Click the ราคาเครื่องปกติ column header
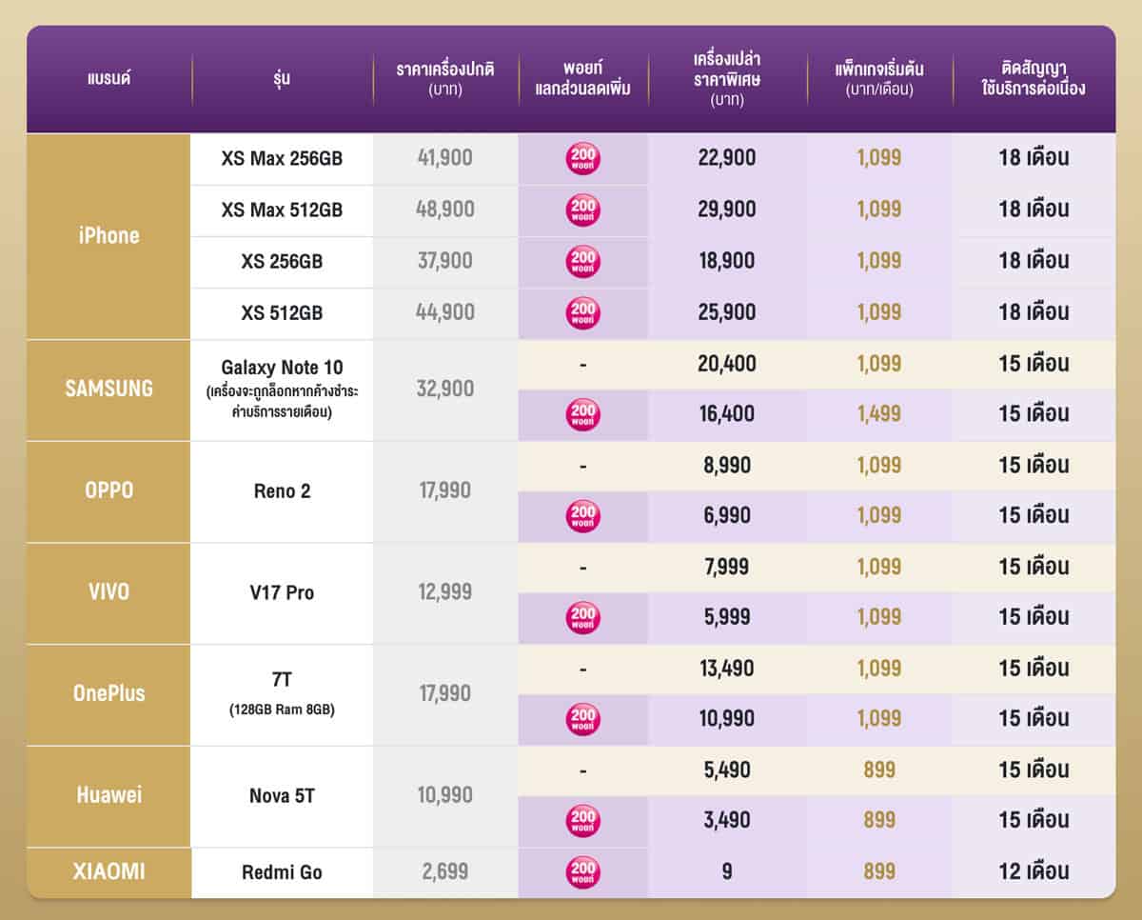Image resolution: width=1142 pixels, height=920 pixels. pos(445,79)
